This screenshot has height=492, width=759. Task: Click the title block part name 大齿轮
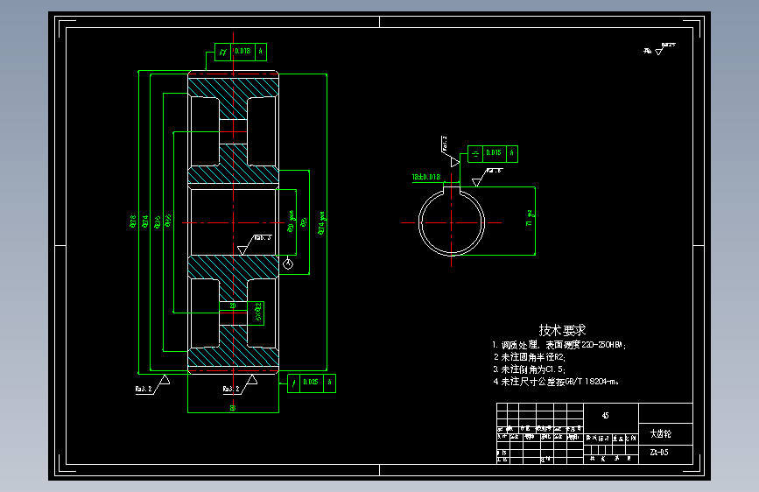660,433
